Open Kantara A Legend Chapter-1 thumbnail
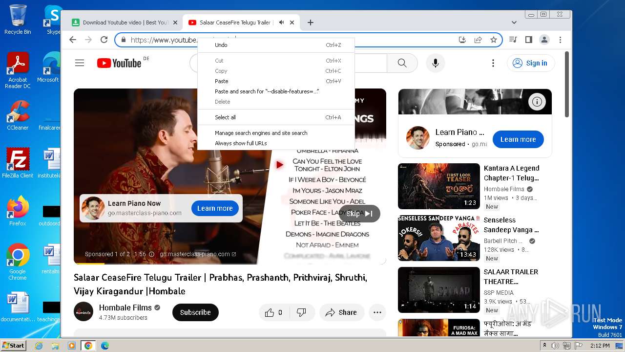Screen dimensions: 625x352 tap(439, 186)
